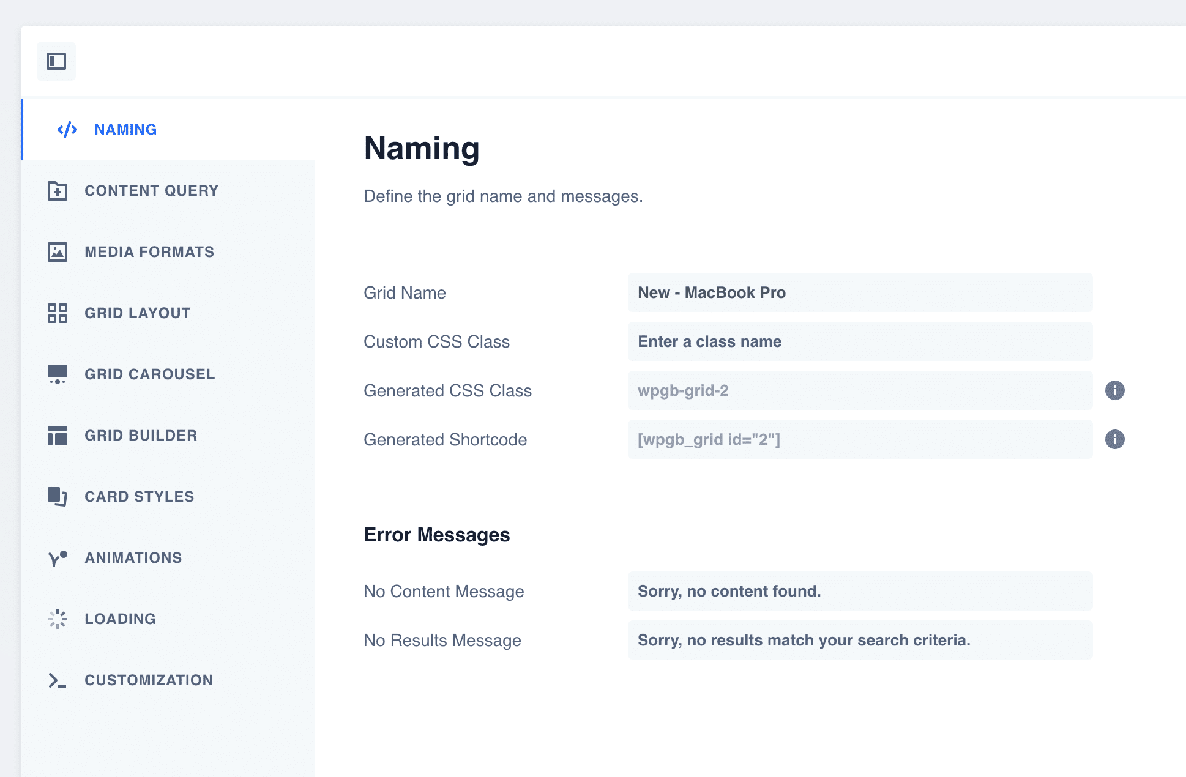
Task: Edit the No Content Message field
Action: point(860,591)
